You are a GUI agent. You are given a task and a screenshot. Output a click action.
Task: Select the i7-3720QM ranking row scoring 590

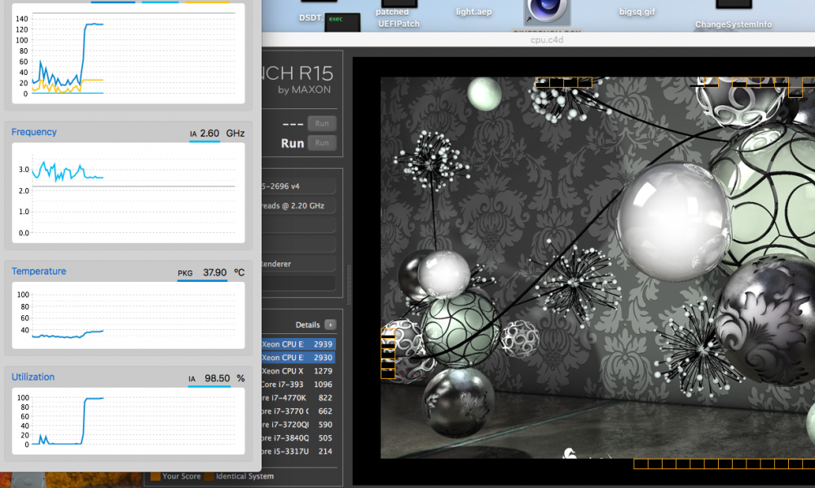[298, 424]
